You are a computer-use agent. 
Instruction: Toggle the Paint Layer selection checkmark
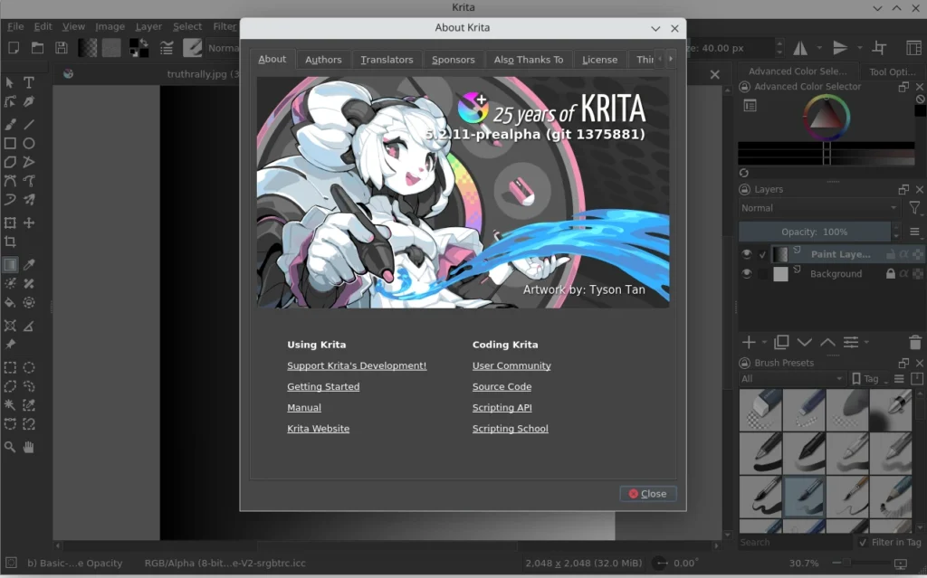(762, 255)
